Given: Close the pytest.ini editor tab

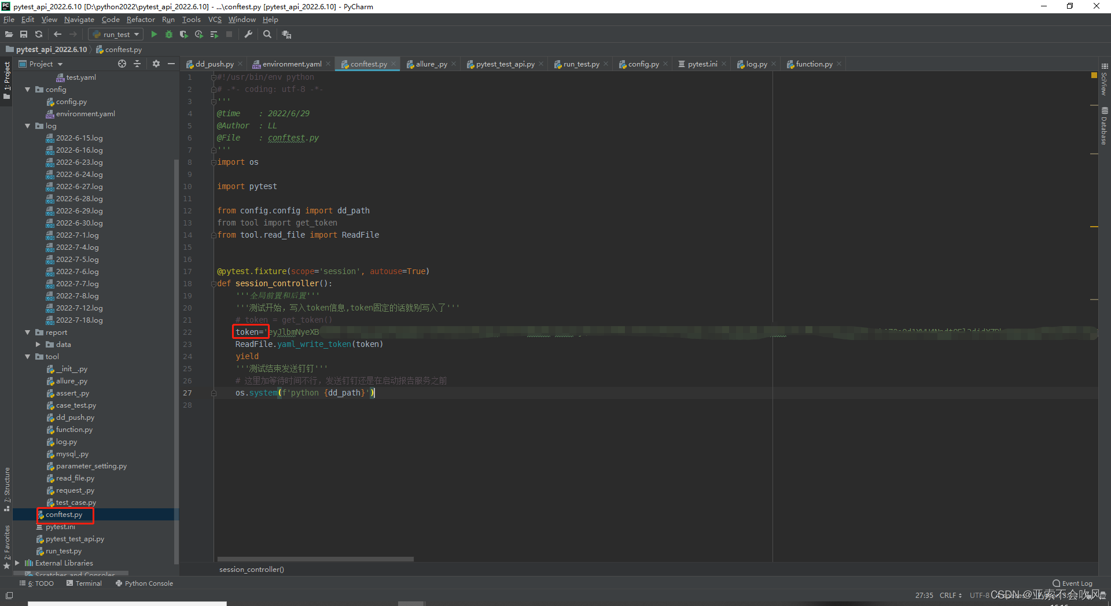Looking at the screenshot, I should [724, 64].
